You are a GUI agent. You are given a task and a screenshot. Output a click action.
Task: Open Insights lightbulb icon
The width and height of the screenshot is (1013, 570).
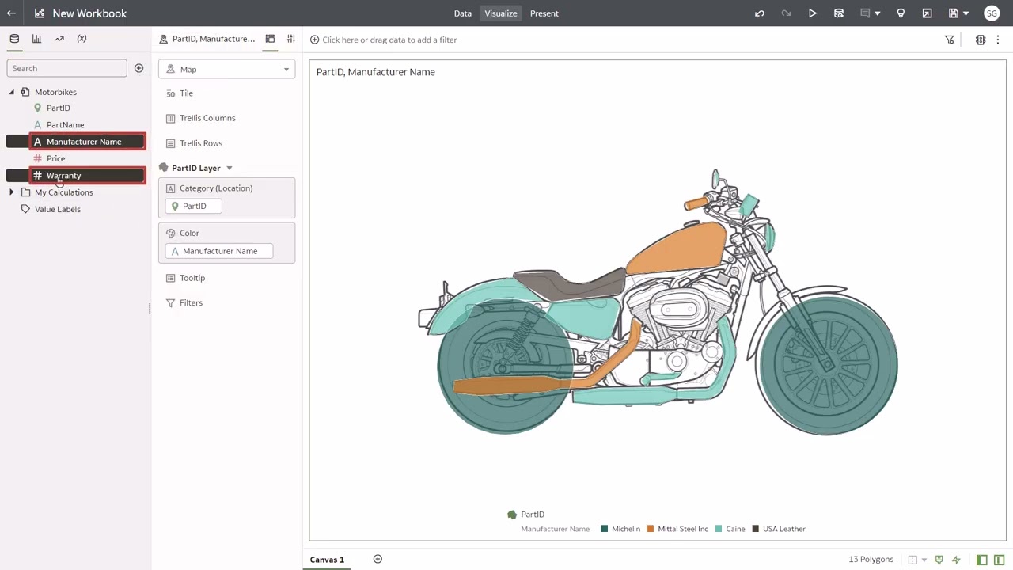click(x=901, y=13)
